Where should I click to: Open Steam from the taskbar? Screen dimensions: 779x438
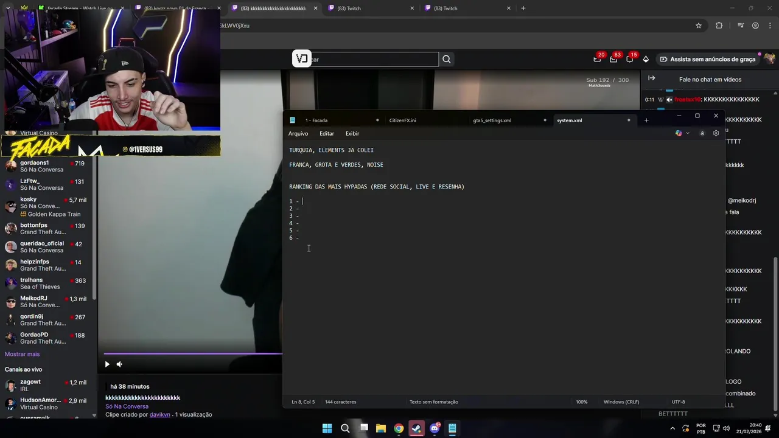[416, 428]
